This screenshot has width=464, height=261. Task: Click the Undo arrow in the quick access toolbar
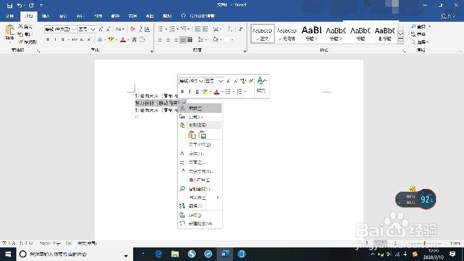[20, 5]
